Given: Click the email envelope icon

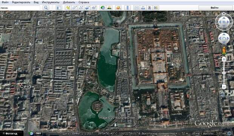Looking at the screenshot, I should point(137,8).
